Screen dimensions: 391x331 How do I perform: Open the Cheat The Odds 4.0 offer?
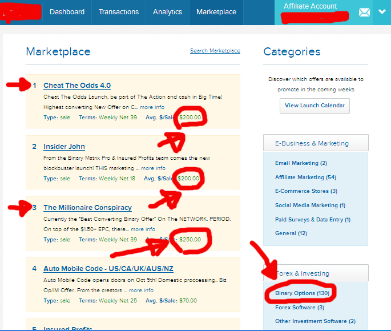[x=77, y=86]
